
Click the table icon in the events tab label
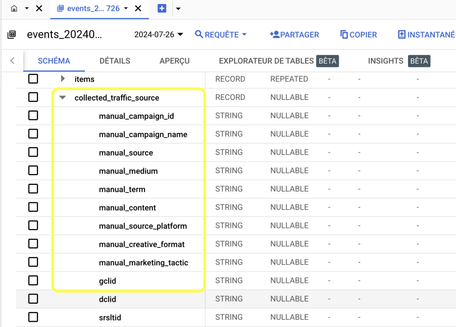[x=61, y=8]
